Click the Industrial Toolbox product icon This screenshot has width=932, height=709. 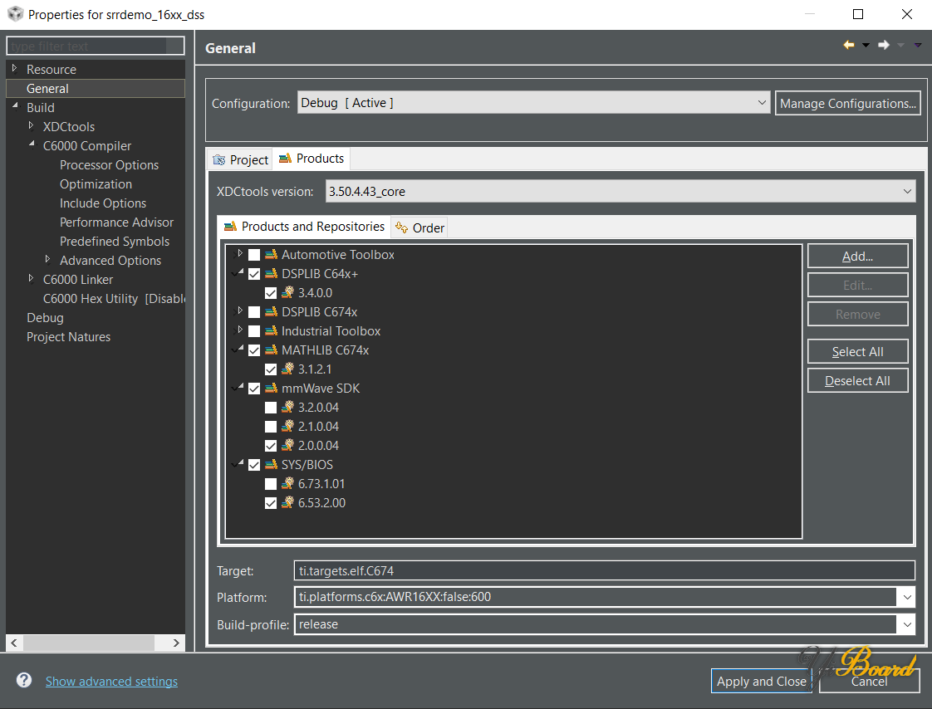271,331
